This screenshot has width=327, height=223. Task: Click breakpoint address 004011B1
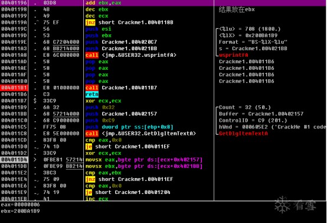pyautogui.click(x=14, y=88)
